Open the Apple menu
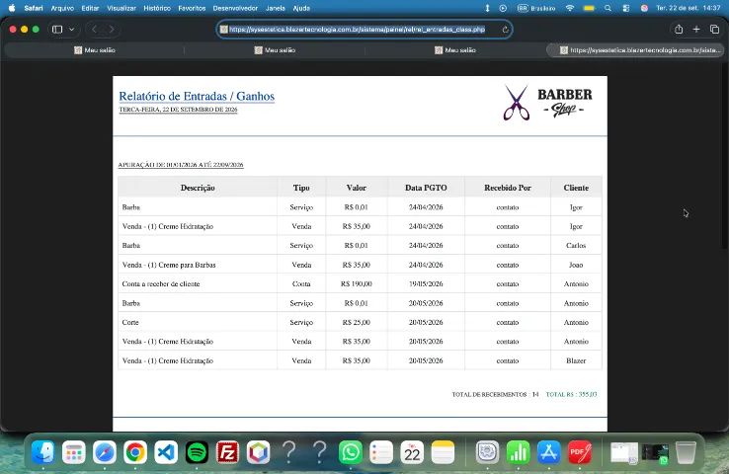Screen dimensions: 729x474 click(x=12, y=8)
